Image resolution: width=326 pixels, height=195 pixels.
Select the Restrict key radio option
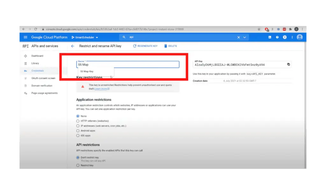pos(78,165)
